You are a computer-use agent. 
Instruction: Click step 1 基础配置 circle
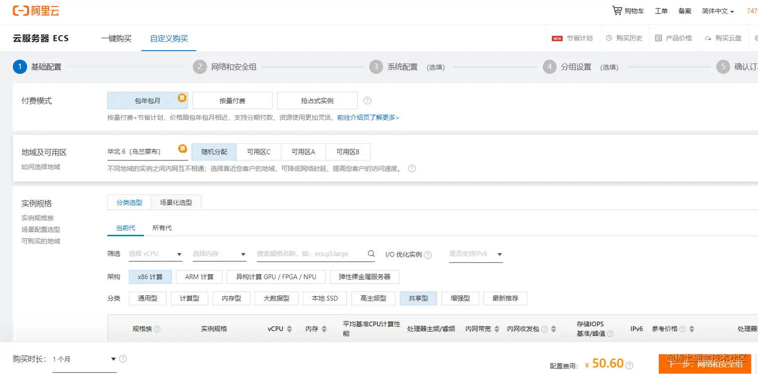point(20,67)
